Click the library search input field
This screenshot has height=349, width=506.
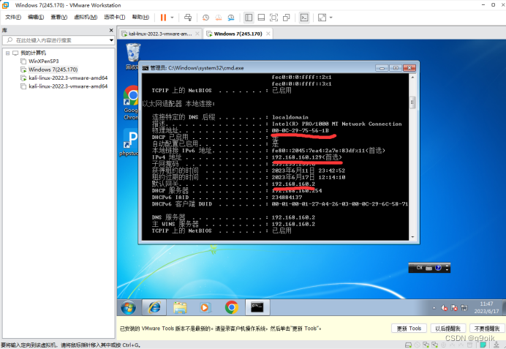(x=58, y=40)
